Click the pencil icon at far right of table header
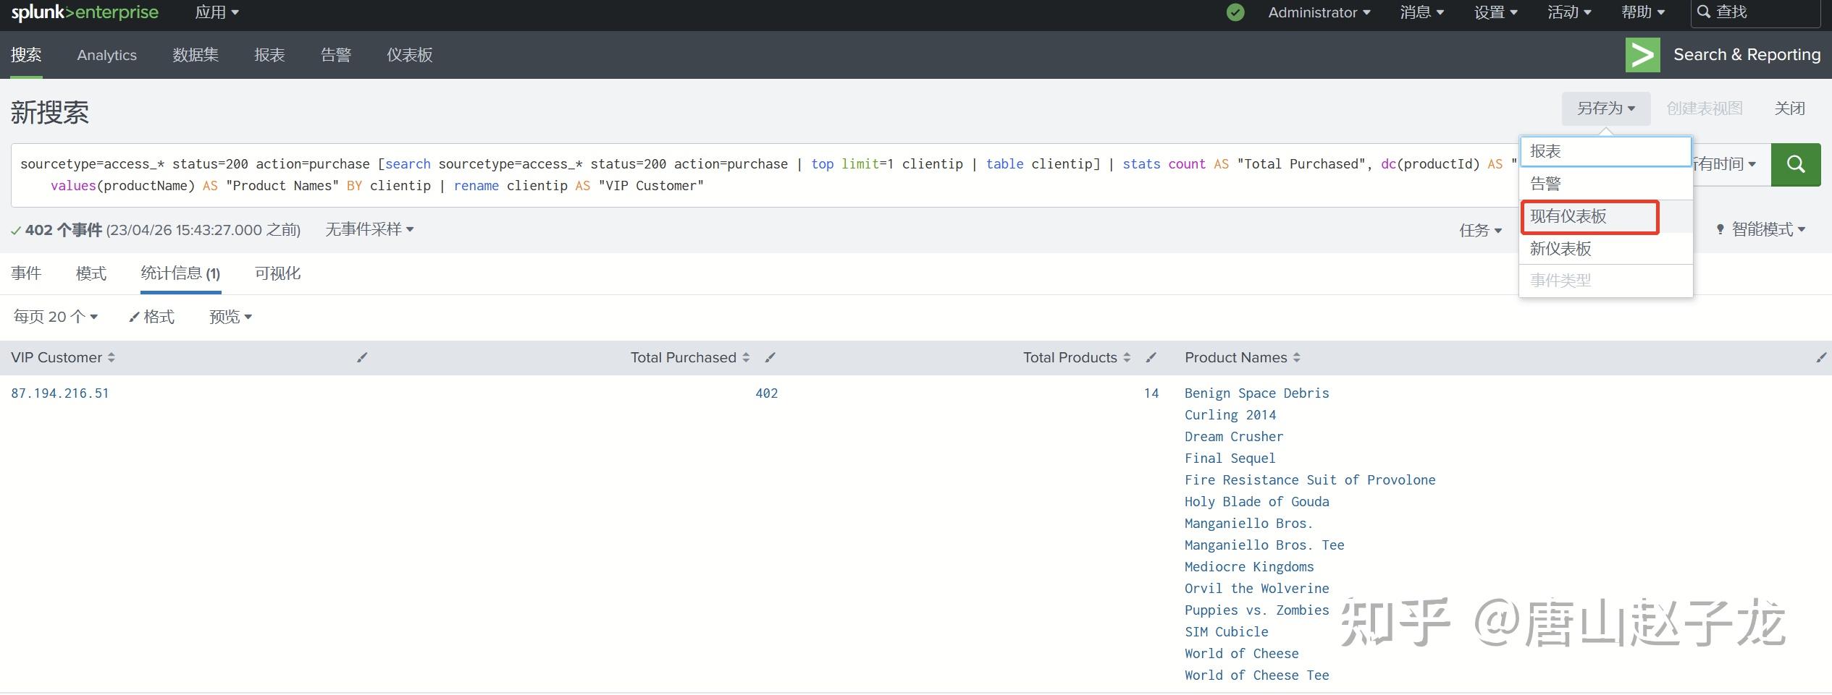Image resolution: width=1832 pixels, height=695 pixels. click(1822, 358)
